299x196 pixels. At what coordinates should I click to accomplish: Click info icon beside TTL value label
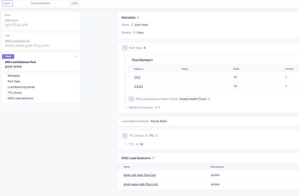137,144
